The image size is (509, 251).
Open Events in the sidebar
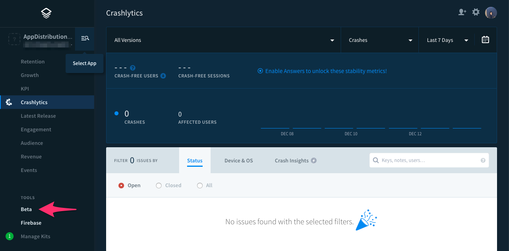point(29,170)
